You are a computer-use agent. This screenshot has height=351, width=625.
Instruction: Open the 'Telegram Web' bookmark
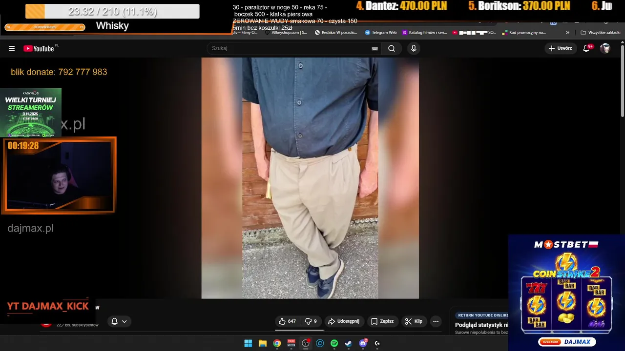(x=380, y=33)
